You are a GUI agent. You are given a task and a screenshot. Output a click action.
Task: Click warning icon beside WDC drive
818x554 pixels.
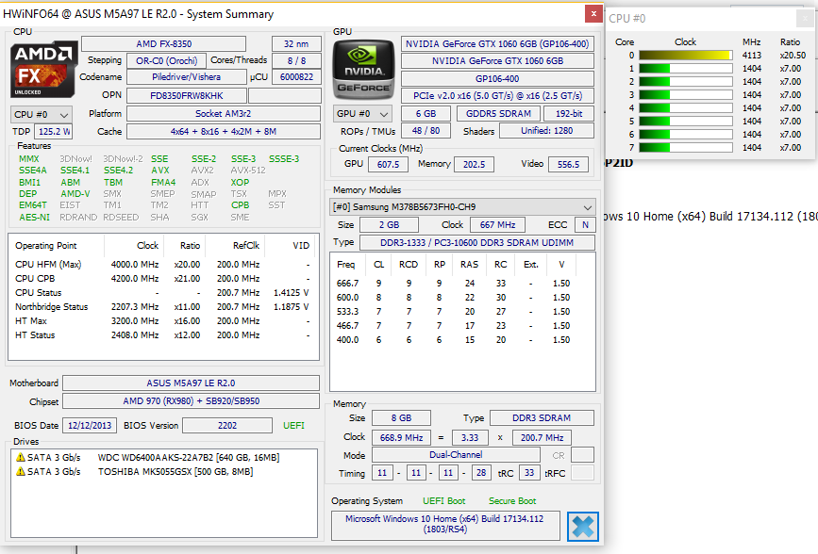coord(21,457)
